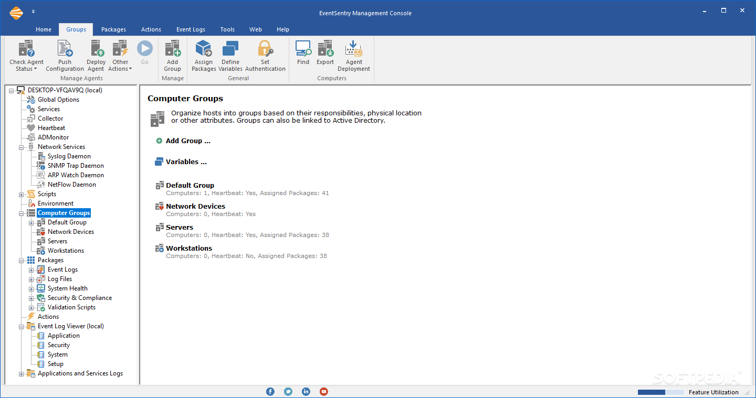Click LinkedIn icon in status bar

click(306, 392)
